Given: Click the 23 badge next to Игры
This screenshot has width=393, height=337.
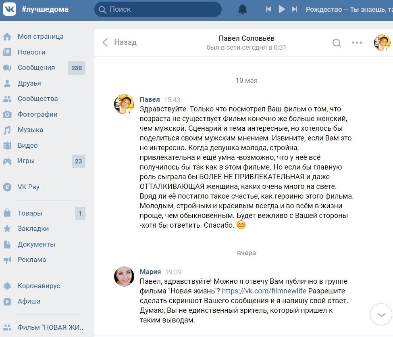Looking at the screenshot, I should [x=79, y=161].
